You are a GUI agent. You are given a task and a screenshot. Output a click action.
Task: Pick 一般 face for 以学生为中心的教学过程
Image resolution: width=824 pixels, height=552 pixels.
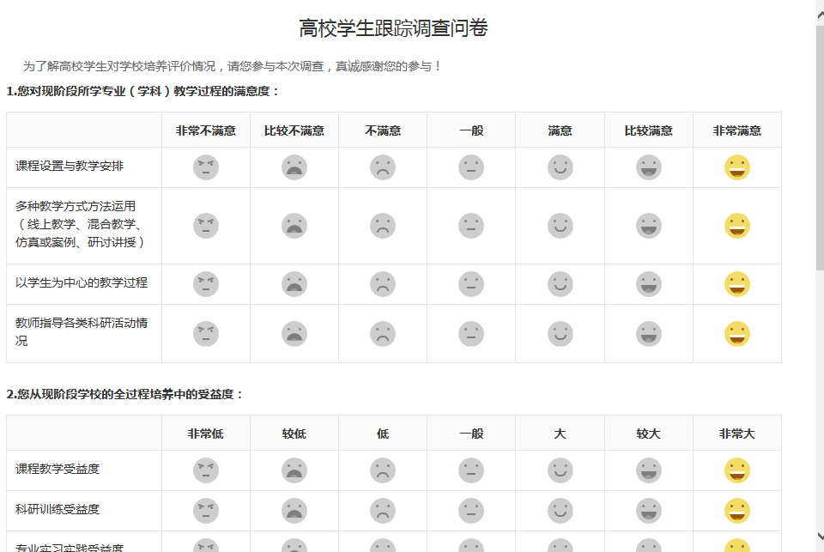tap(471, 284)
